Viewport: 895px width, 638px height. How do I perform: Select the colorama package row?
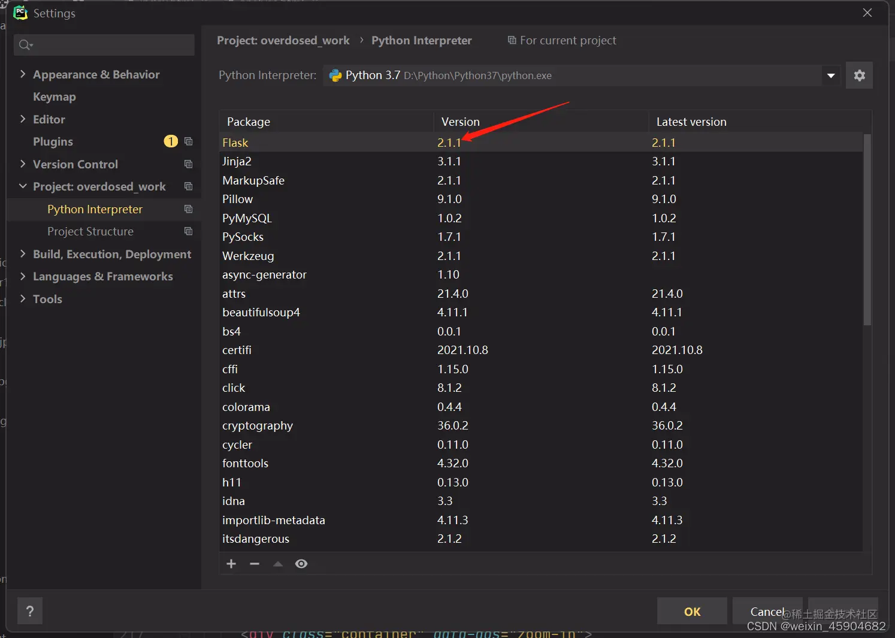(x=541, y=407)
